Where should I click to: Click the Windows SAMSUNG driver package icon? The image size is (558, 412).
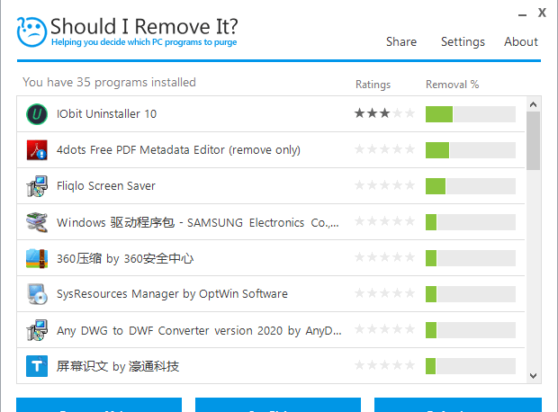pyautogui.click(x=37, y=222)
